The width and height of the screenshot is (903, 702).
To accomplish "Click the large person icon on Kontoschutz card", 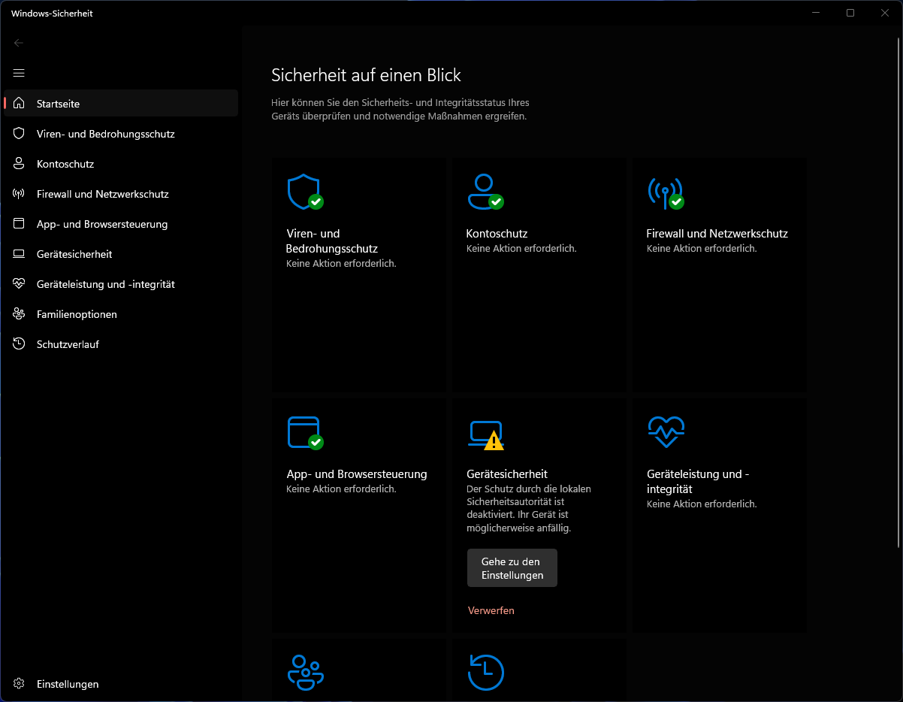I will (x=485, y=192).
